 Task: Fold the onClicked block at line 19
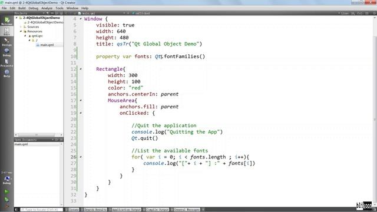[81, 113]
